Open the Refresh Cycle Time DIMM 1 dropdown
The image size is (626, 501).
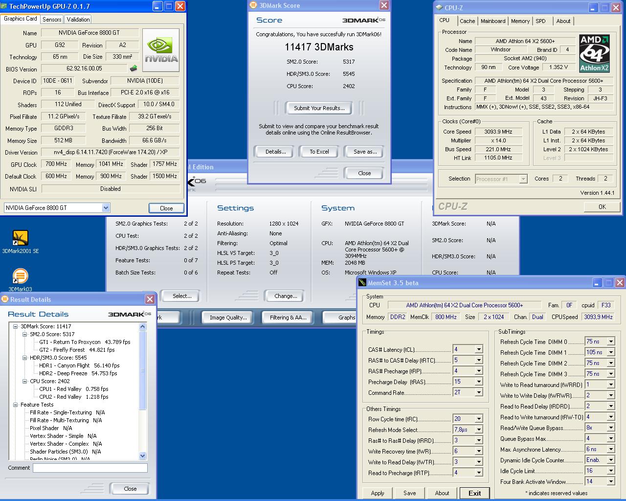tap(611, 352)
